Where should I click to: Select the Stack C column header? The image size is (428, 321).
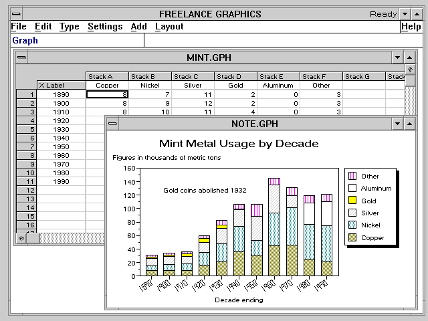pos(193,76)
